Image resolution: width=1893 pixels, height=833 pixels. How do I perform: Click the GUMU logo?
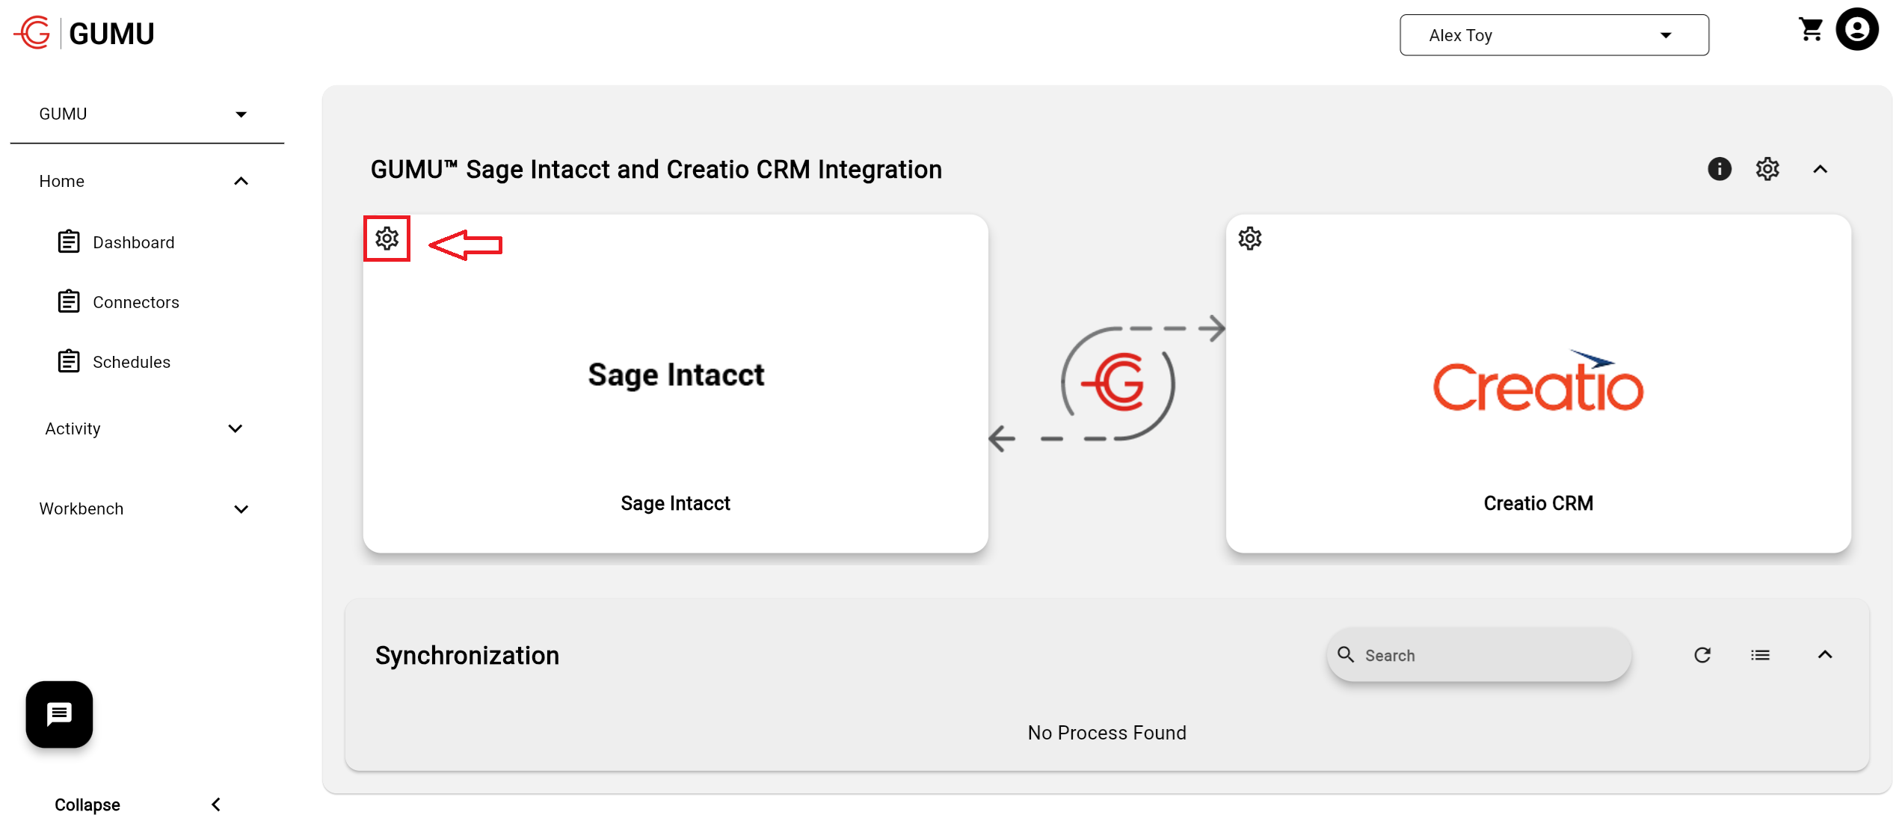tap(84, 33)
